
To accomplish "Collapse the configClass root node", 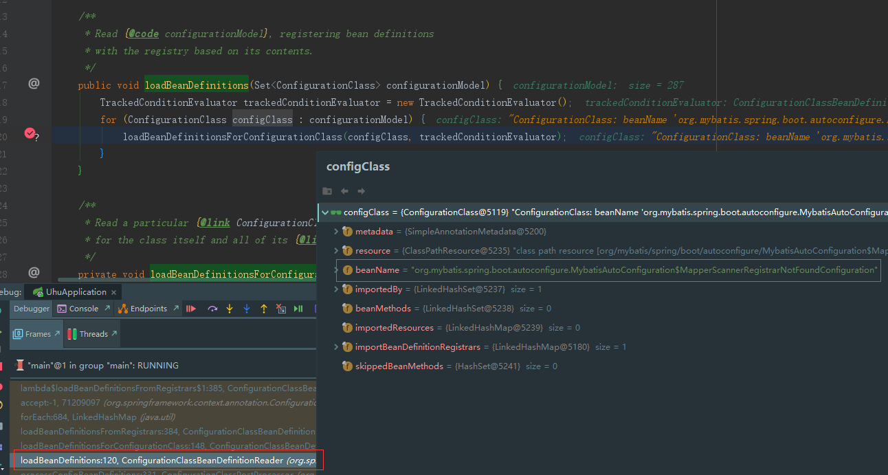I will click(x=324, y=212).
